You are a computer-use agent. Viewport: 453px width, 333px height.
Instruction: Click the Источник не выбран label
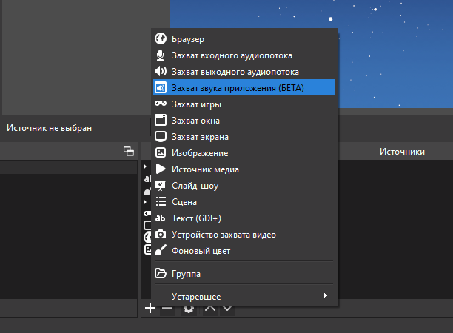[x=49, y=128]
